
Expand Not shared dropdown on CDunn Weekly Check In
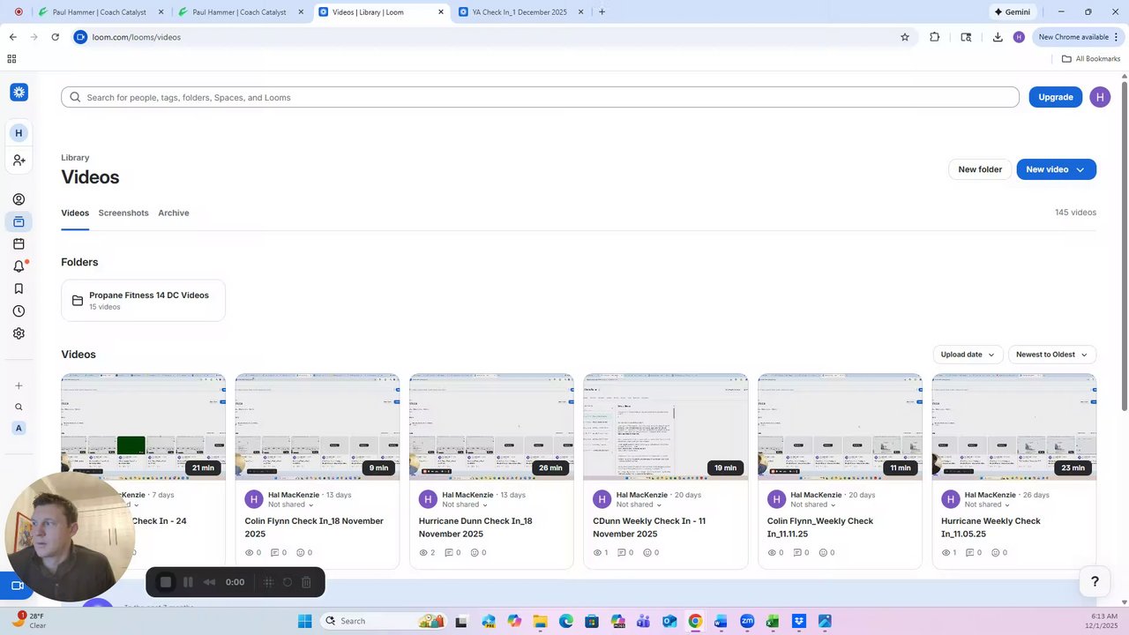coord(639,504)
